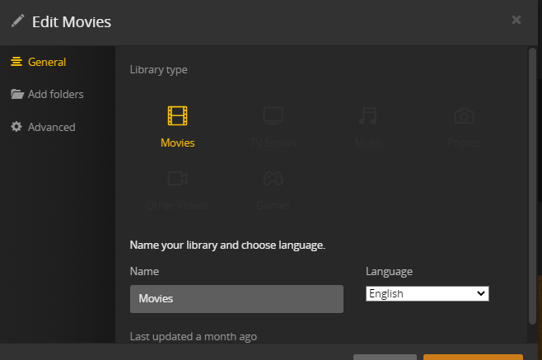Select the Games library type

coord(273,190)
